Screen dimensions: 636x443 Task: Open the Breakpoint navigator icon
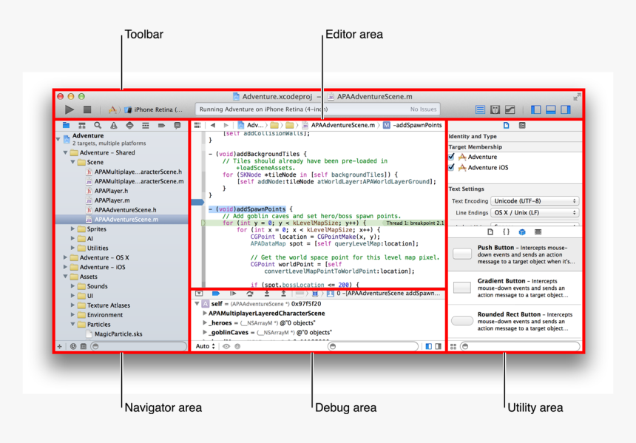(x=161, y=125)
